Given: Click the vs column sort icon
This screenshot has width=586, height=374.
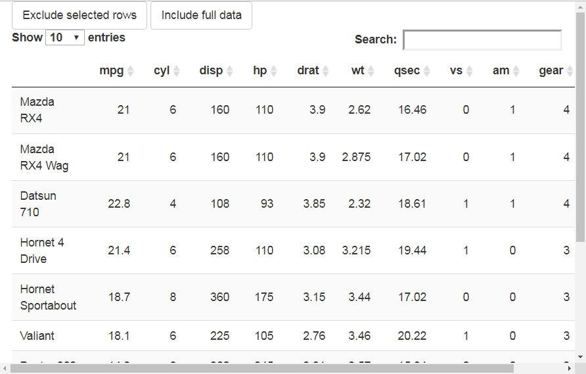Looking at the screenshot, I should coord(469,71).
